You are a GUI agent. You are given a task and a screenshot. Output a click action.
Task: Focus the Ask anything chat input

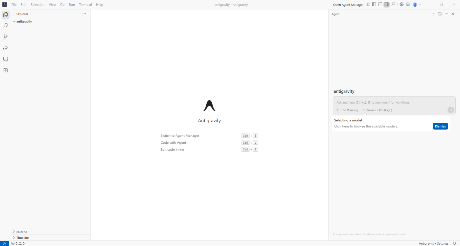394,102
